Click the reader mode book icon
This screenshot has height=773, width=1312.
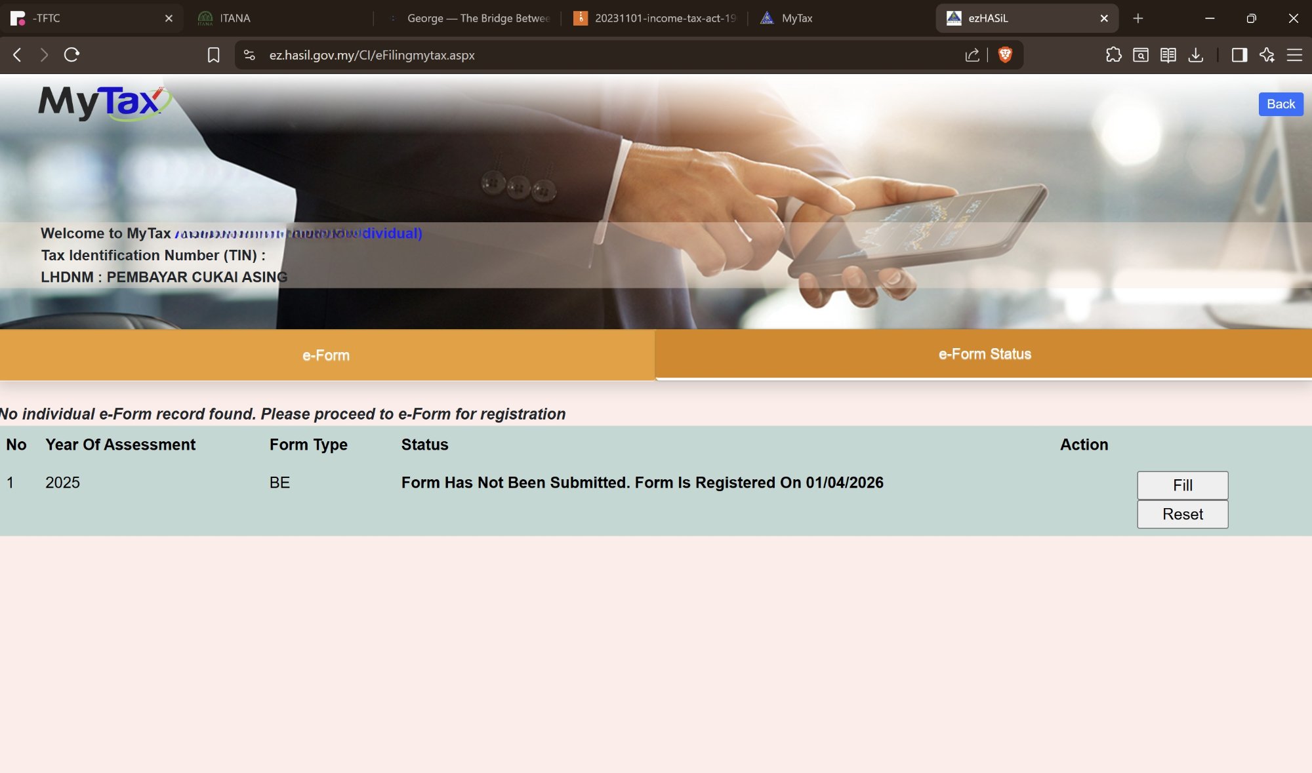pyautogui.click(x=1168, y=55)
